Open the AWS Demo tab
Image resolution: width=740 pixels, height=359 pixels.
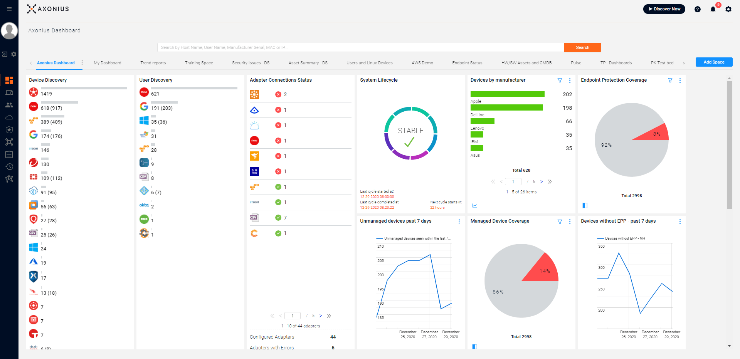tap(422, 63)
